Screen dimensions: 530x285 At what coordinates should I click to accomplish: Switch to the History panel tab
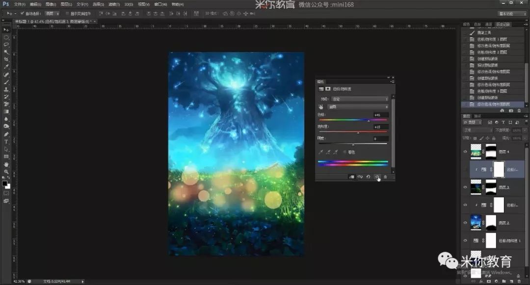[503, 25]
